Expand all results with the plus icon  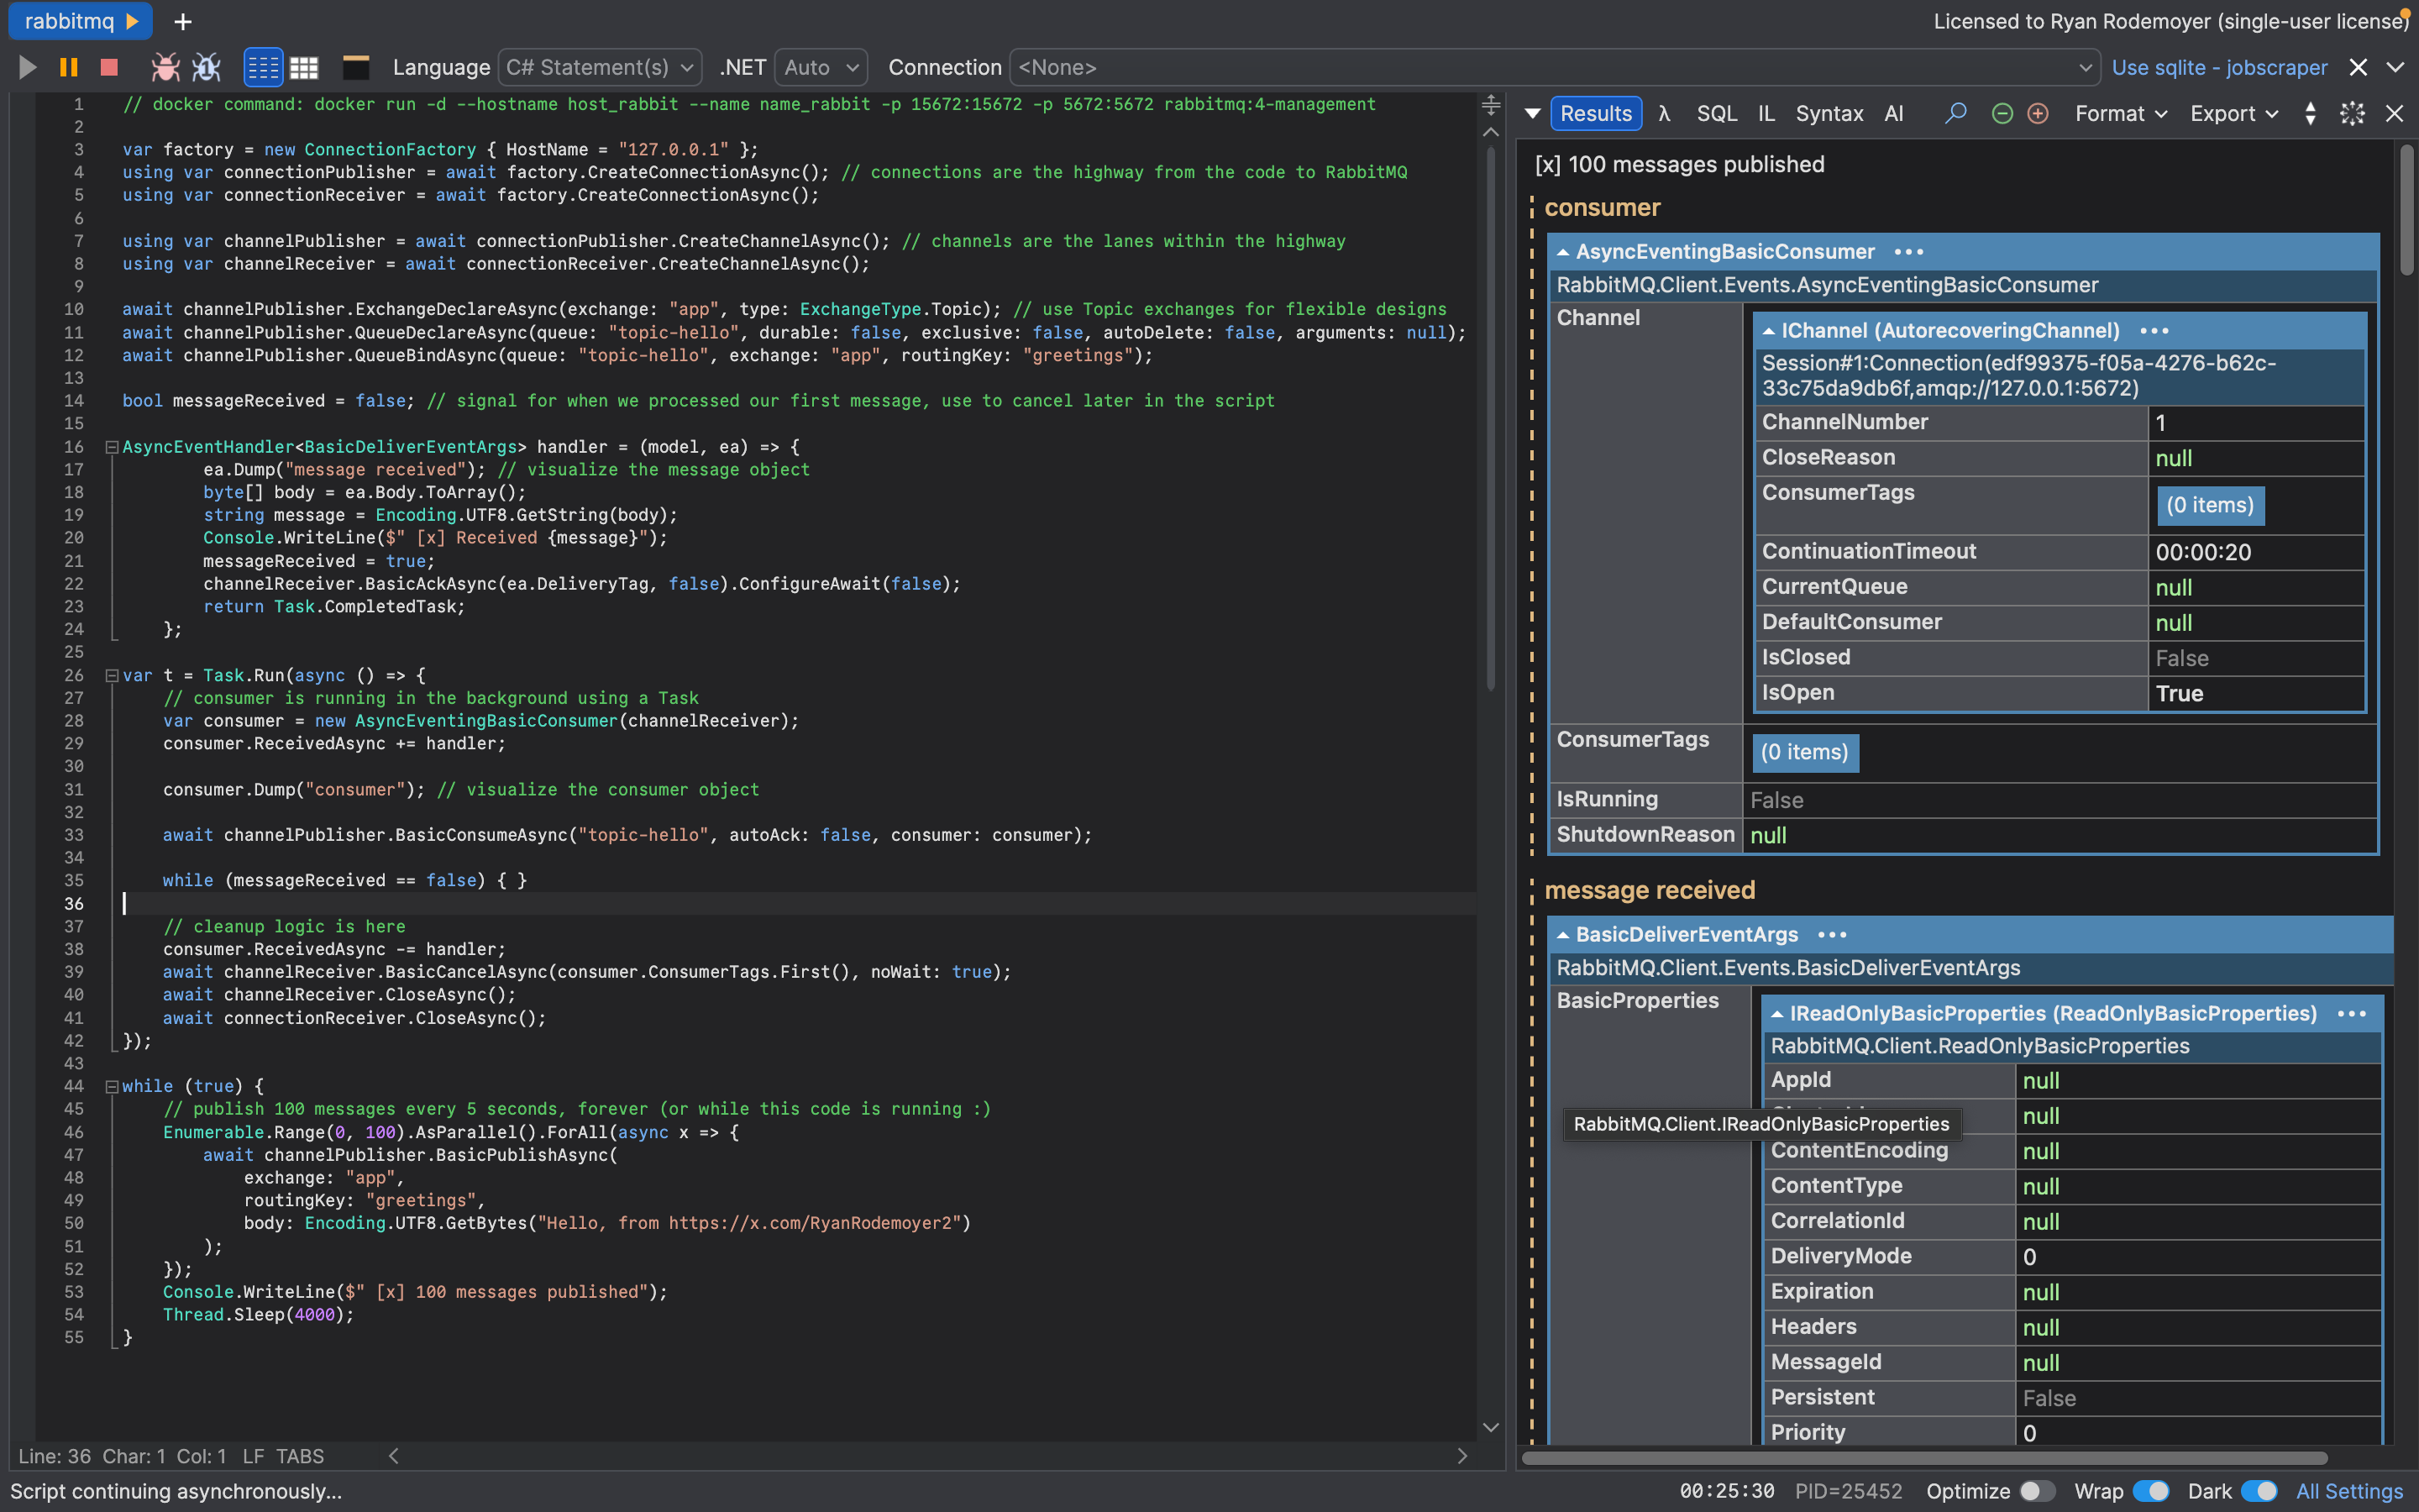pyautogui.click(x=2037, y=113)
